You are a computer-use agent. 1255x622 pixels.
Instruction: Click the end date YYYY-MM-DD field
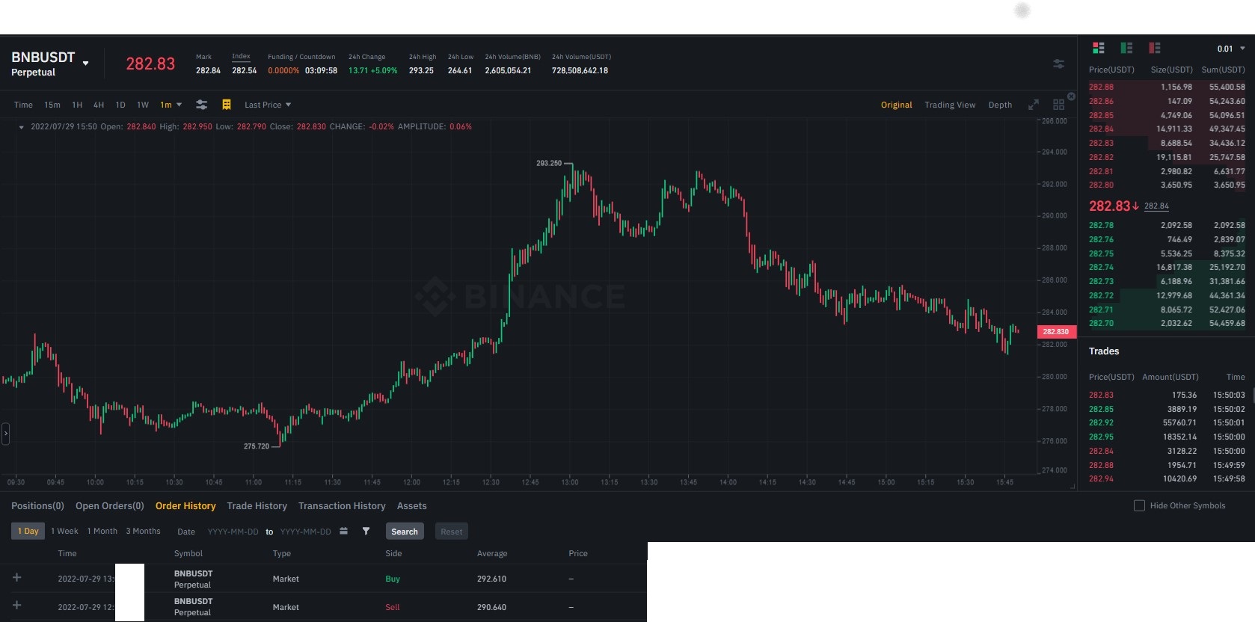(x=305, y=532)
